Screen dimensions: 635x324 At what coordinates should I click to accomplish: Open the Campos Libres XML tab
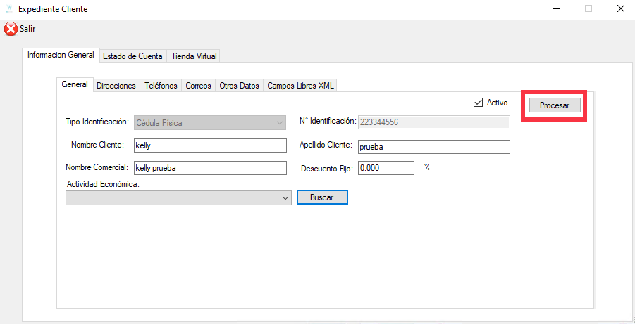point(300,86)
